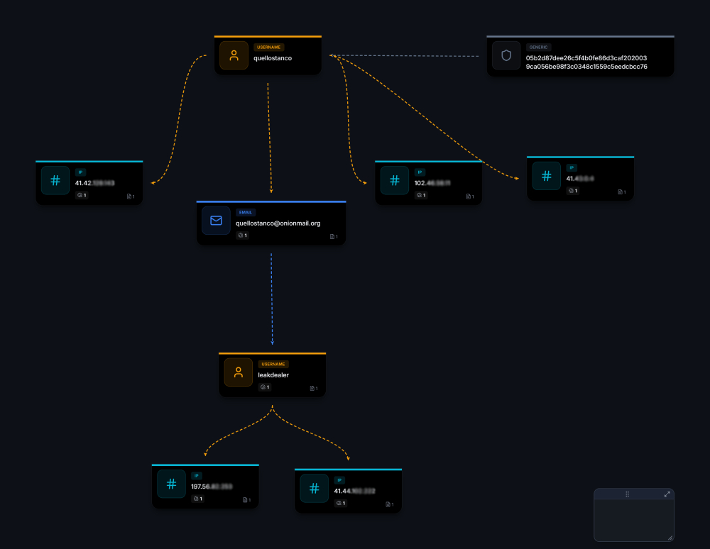
Task: Click the IP badge on the 197.56 node
Action: click(197, 476)
